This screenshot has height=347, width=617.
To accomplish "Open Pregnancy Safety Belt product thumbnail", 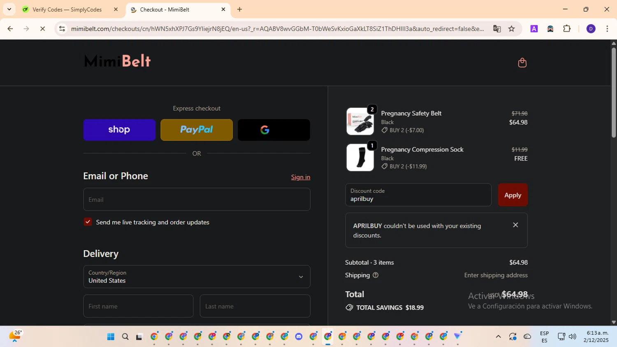I will 360,121.
